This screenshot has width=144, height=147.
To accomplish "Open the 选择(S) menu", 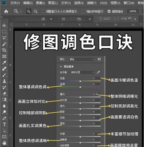I will pyautogui.click(x=79, y=3).
